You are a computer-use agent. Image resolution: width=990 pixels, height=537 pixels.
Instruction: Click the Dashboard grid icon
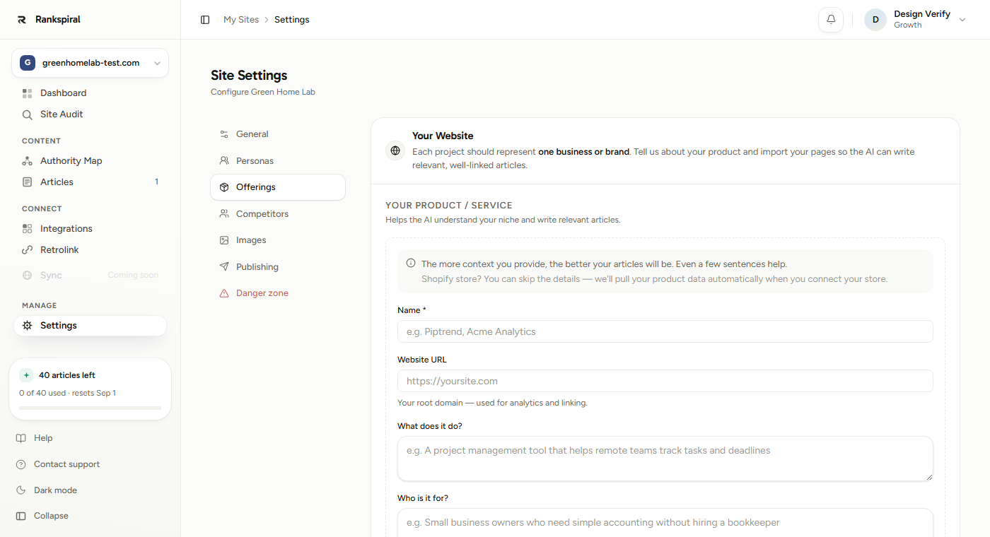pos(28,93)
